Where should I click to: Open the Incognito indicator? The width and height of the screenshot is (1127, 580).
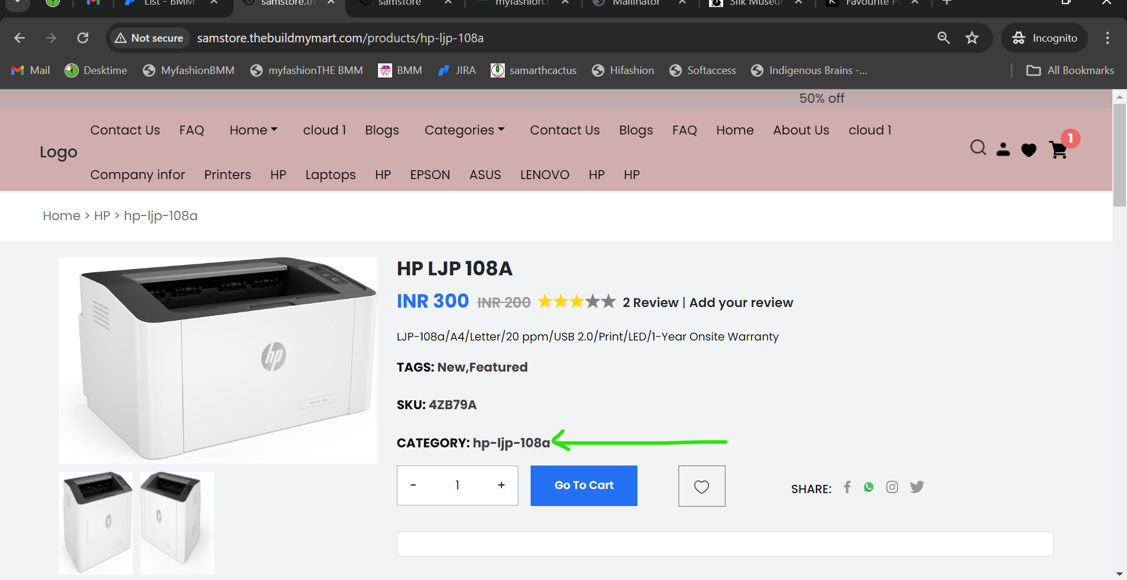(x=1045, y=38)
